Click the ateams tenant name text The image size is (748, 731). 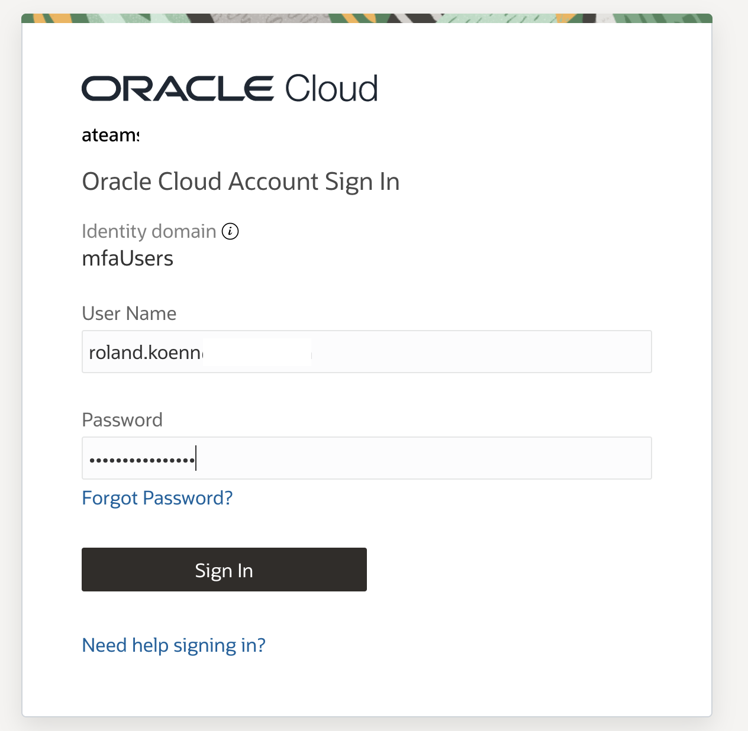click(x=109, y=135)
